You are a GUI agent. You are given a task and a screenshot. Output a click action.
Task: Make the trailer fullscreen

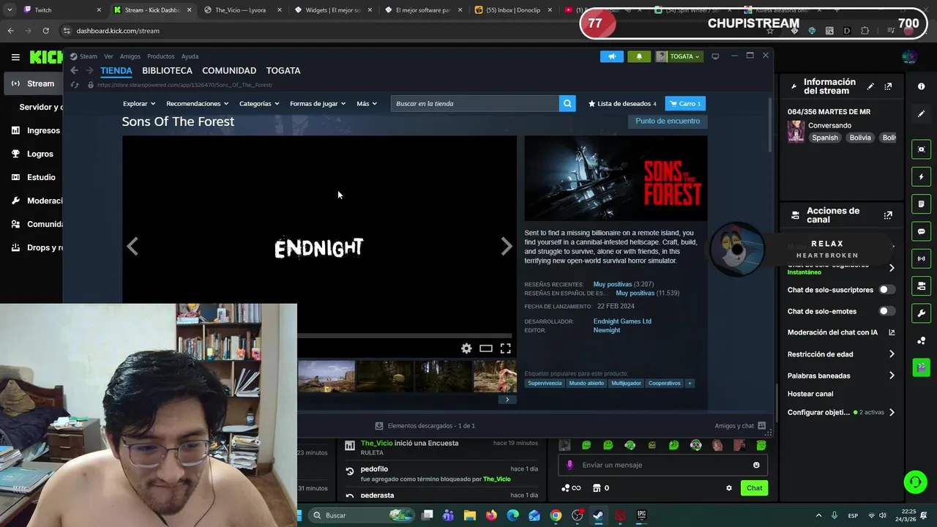505,348
